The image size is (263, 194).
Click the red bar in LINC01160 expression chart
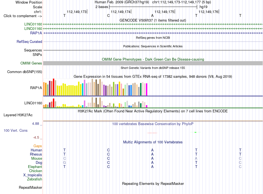(53, 103)
